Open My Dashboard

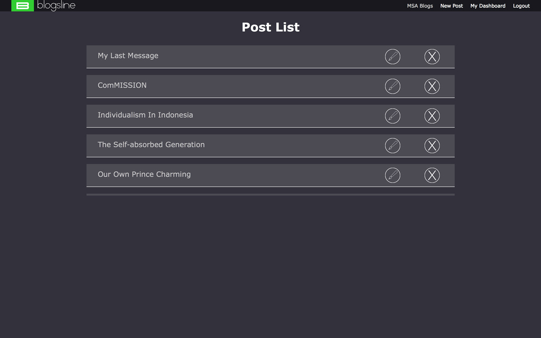pos(488,6)
